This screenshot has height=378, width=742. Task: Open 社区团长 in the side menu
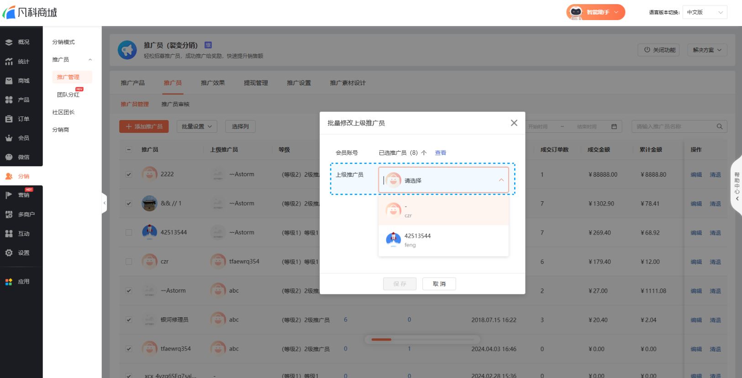(x=63, y=112)
